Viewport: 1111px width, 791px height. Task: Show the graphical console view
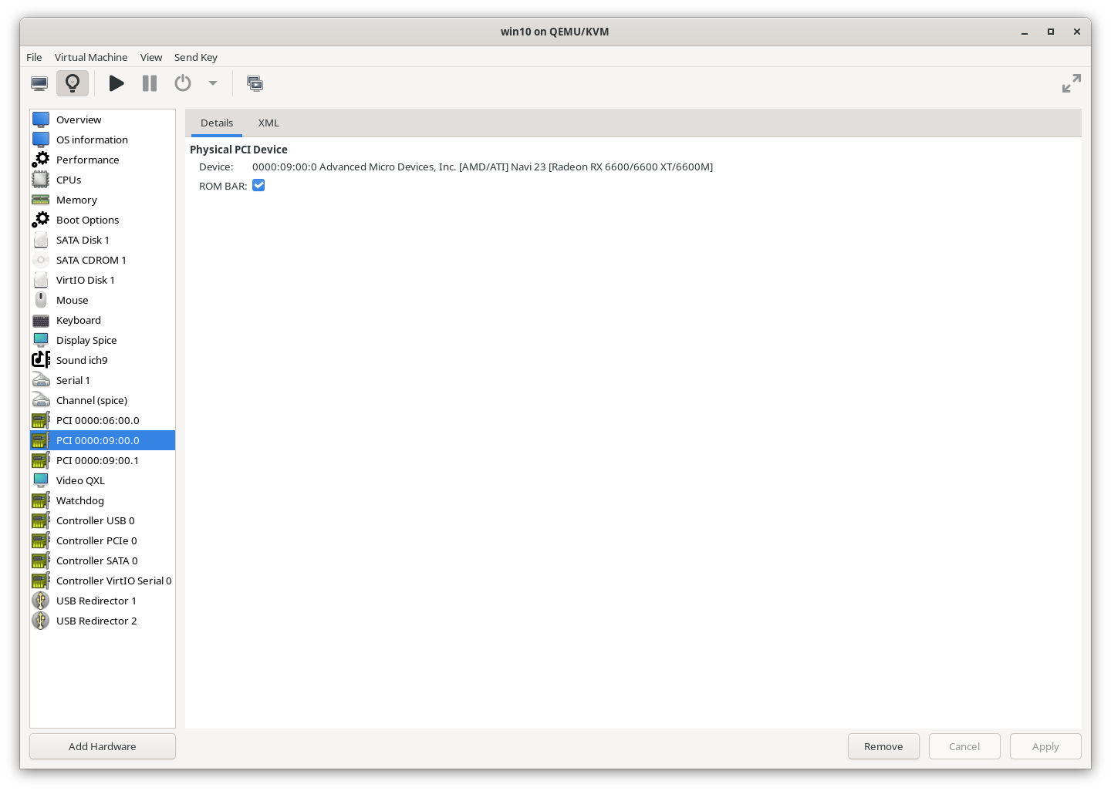pyautogui.click(x=39, y=83)
